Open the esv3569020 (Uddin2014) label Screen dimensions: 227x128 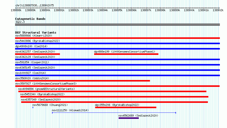pyautogui.click(x=32, y=78)
